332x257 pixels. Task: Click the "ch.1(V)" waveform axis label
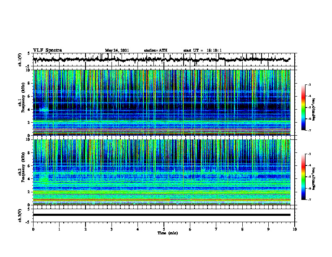point(20,60)
